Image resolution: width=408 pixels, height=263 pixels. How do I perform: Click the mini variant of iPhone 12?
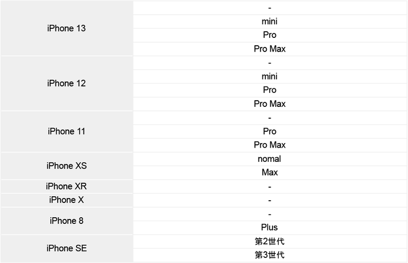click(x=270, y=76)
